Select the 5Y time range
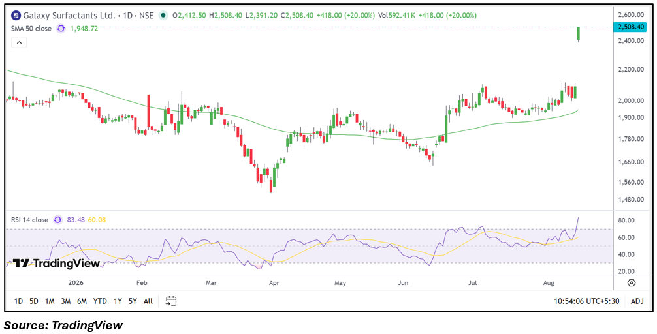Viewport: 657px width, 334px height. (133, 301)
